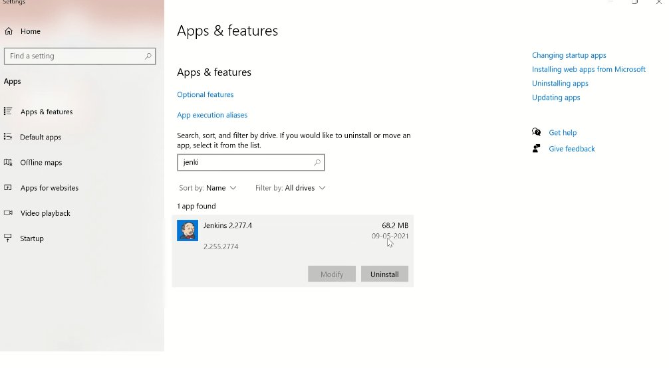This screenshot has height=368, width=669.
Task: Click the search magnifier in Find a setting
Action: tap(148, 56)
